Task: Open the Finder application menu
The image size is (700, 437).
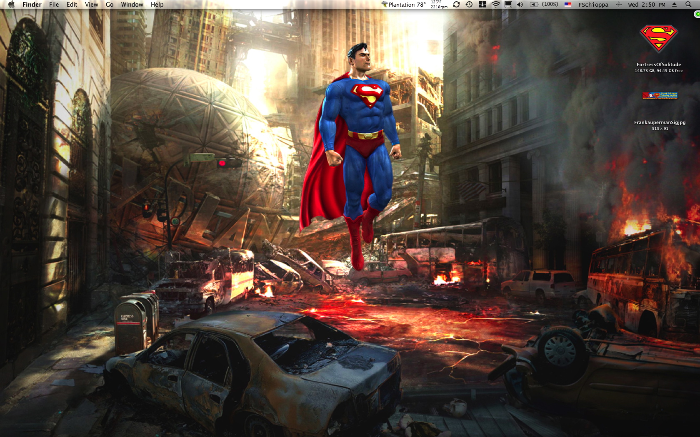Action: 32,4
